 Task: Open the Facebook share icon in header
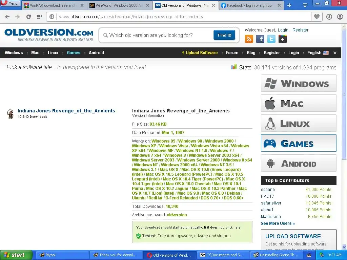tap(260, 39)
